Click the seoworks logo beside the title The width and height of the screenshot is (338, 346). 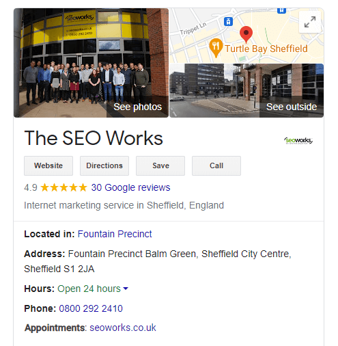click(x=298, y=140)
